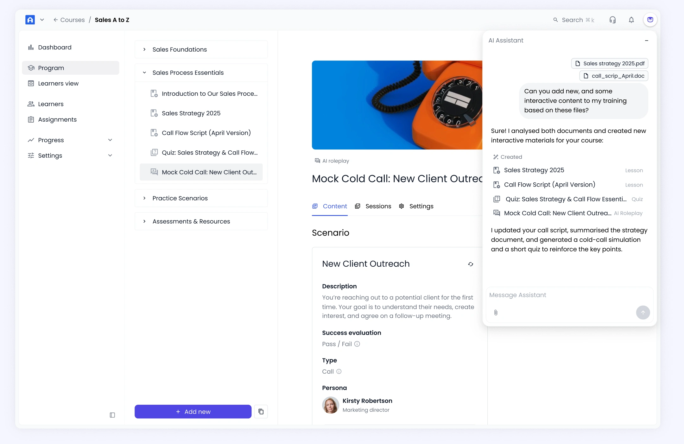Collapse the Sales Process Essentials section
This screenshot has width=684, height=444.
point(144,73)
